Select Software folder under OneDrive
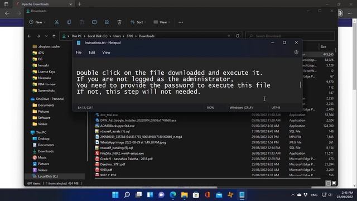This screenshot has height=201, width=357. (44, 118)
